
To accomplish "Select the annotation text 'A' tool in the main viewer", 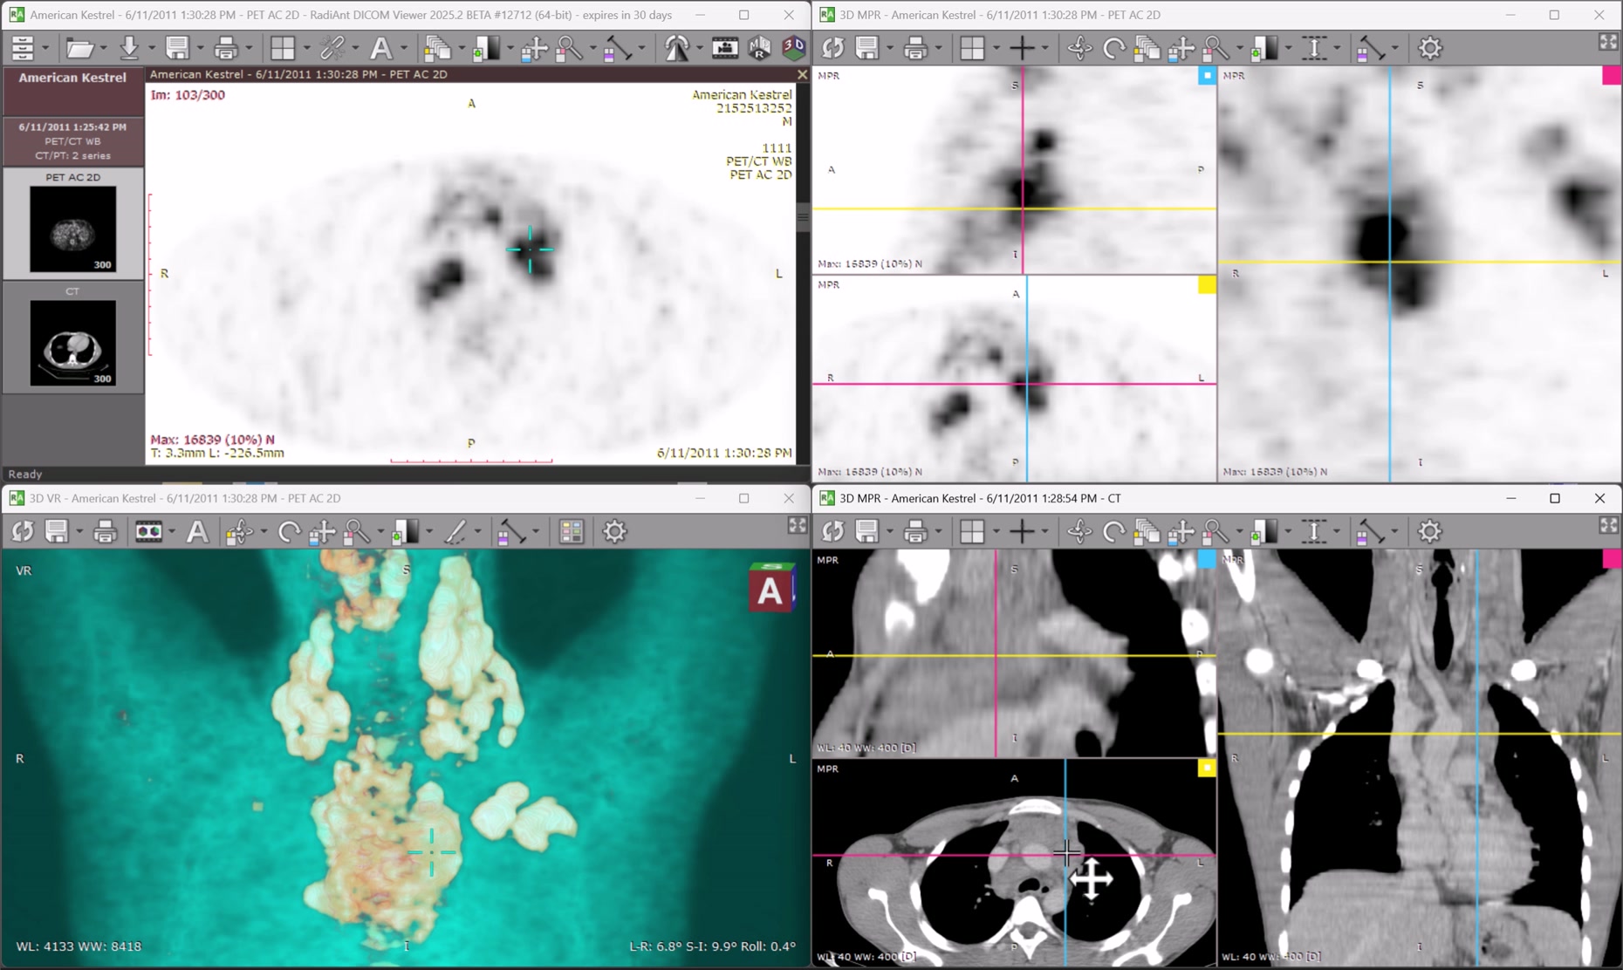I will pos(381,48).
